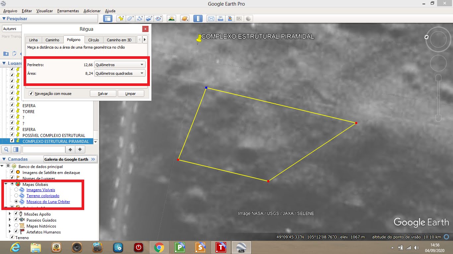This screenshot has height=254, width=453.
Task: Select COMPLEXO ESTRUTURAL PIRAMIDAL in Places list
Action: pyautogui.click(x=56, y=141)
